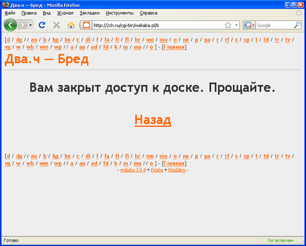Viewport: 306px width, 246px height.
Task: Open the Инструменты menu
Action: click(x=120, y=13)
